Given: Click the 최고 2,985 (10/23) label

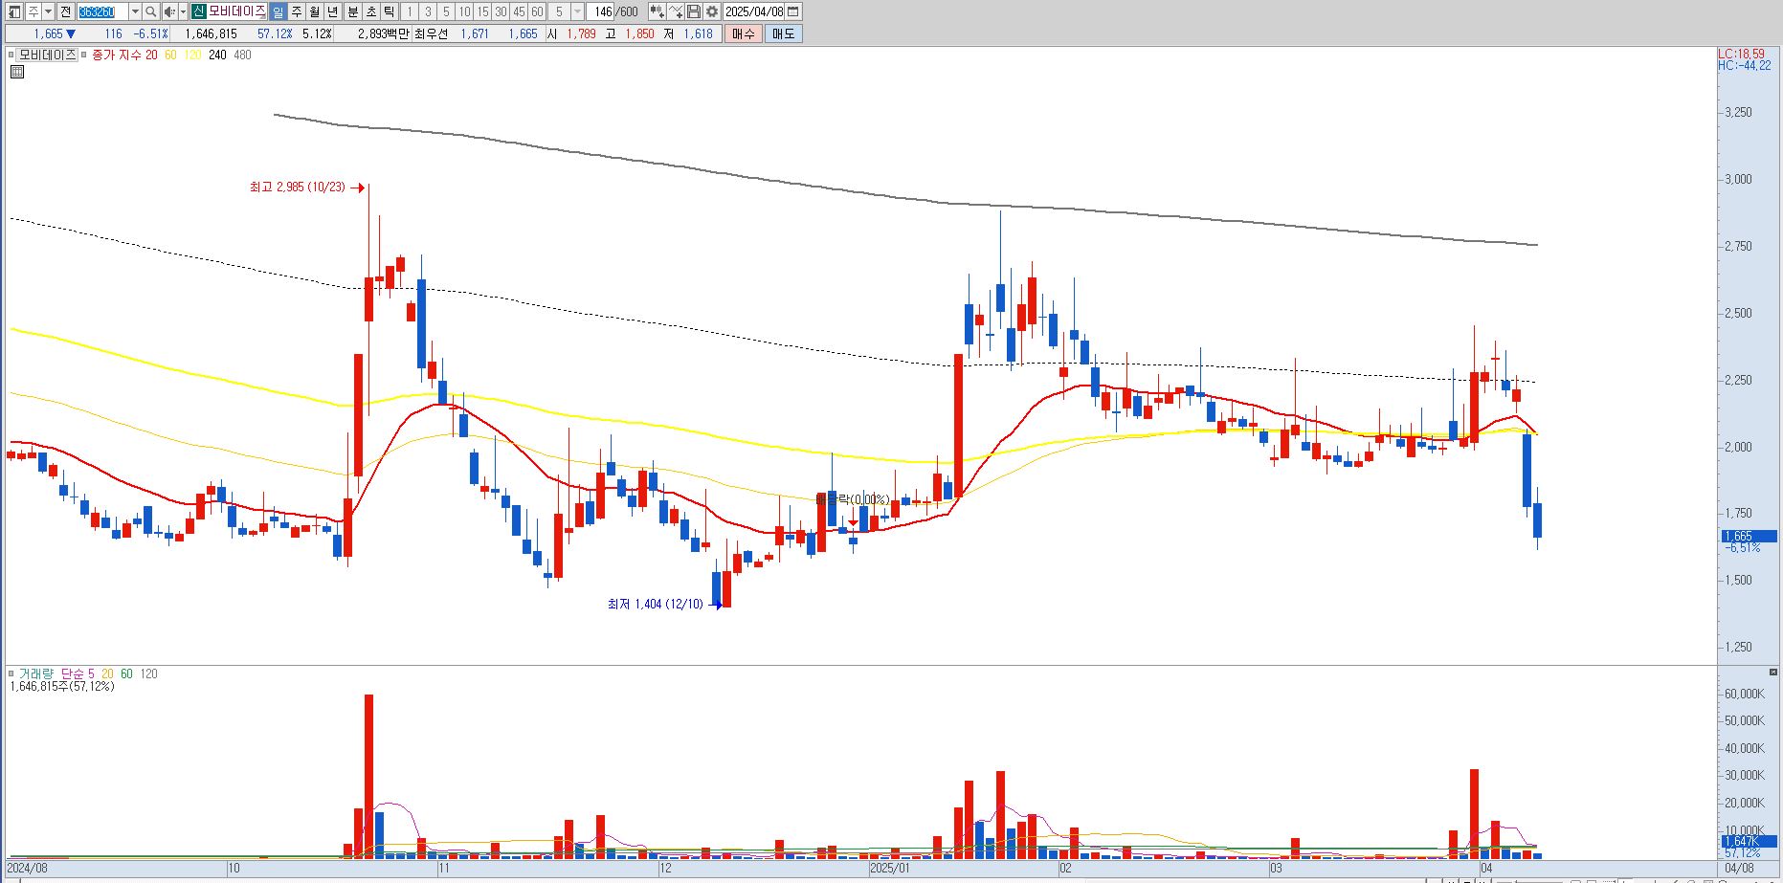Looking at the screenshot, I should coord(298,188).
